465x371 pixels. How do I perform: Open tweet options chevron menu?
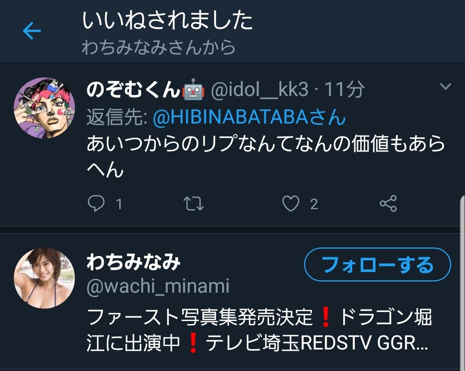coord(446,87)
